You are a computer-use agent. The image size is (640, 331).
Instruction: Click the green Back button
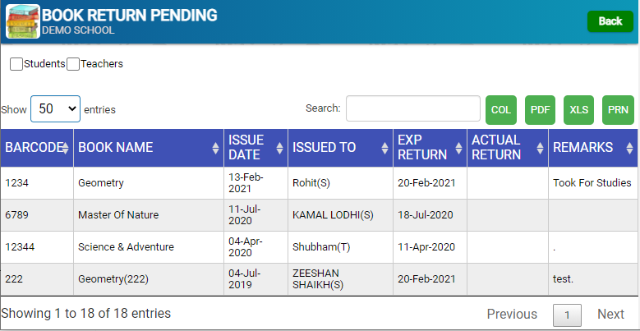point(610,21)
